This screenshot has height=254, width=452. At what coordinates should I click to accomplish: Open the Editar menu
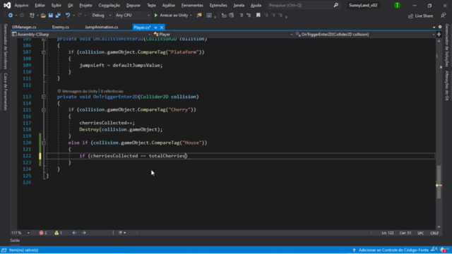pyautogui.click(x=40, y=5)
